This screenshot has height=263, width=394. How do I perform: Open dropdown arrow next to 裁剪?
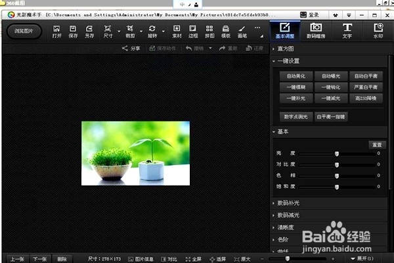click(141, 32)
